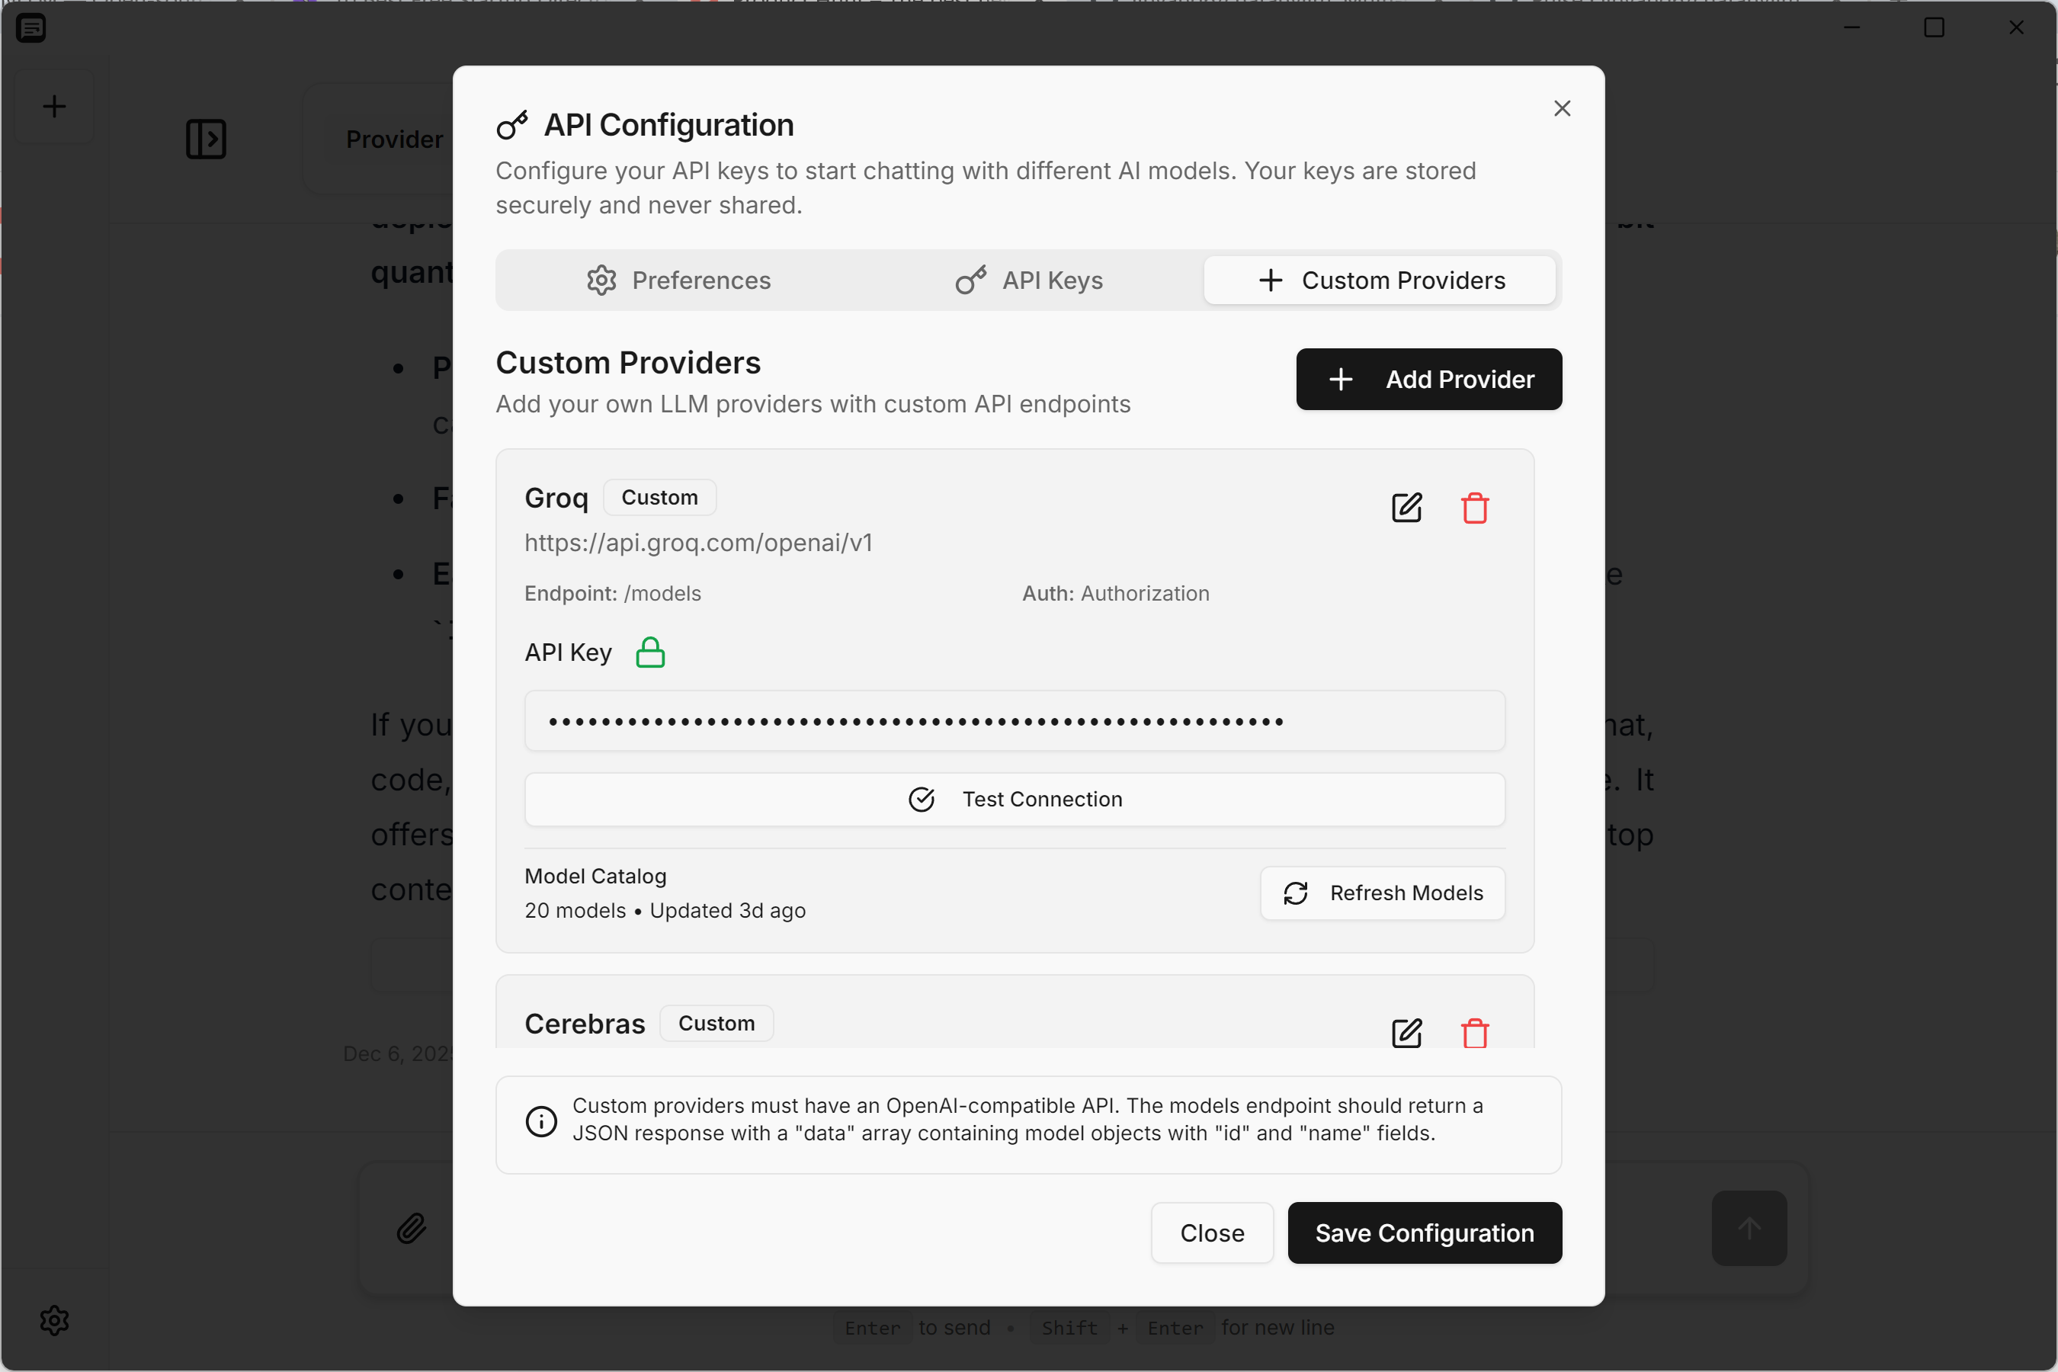
Task: Run Test Connection for Groq
Action: tap(1014, 799)
